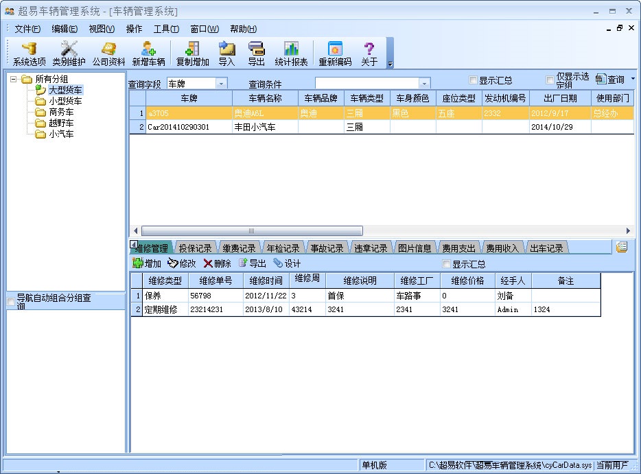Click the red 删除 delete icon

point(217,263)
